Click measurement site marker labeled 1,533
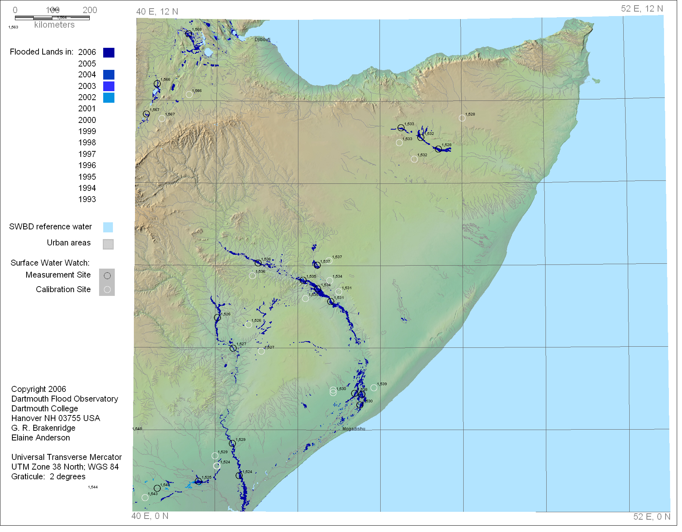Image resolution: width=682 pixels, height=532 pixels. click(401, 128)
